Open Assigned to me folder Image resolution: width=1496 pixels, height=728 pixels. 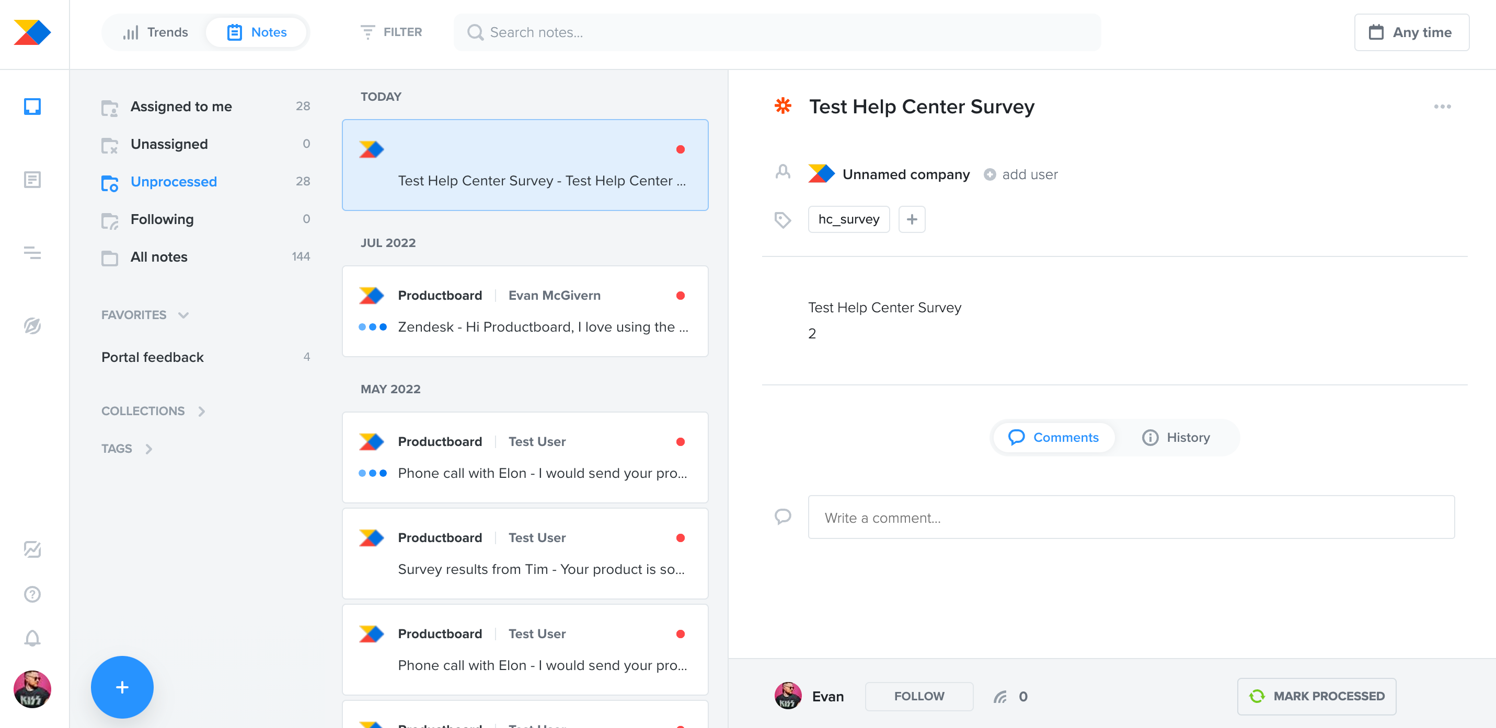coord(205,106)
